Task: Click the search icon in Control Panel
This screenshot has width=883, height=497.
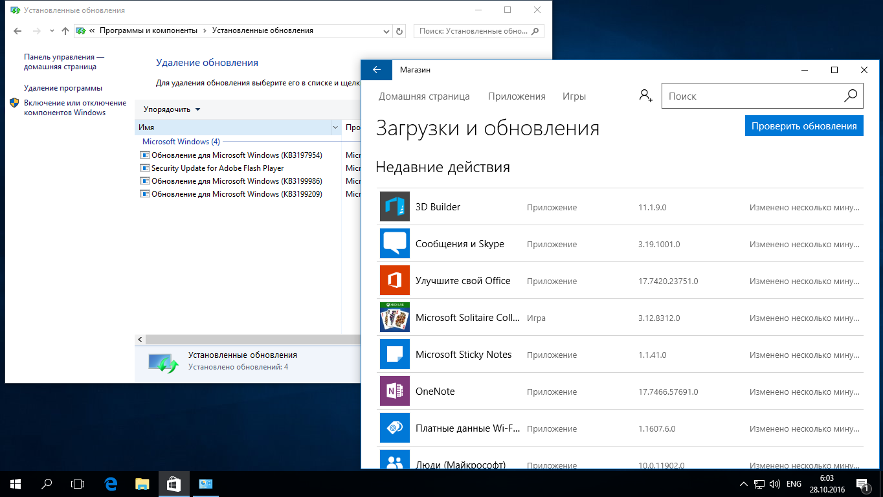Action: pyautogui.click(x=535, y=30)
